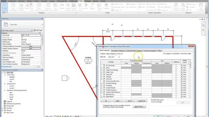Click the None selection button
209x117 pixels.
[118, 101]
